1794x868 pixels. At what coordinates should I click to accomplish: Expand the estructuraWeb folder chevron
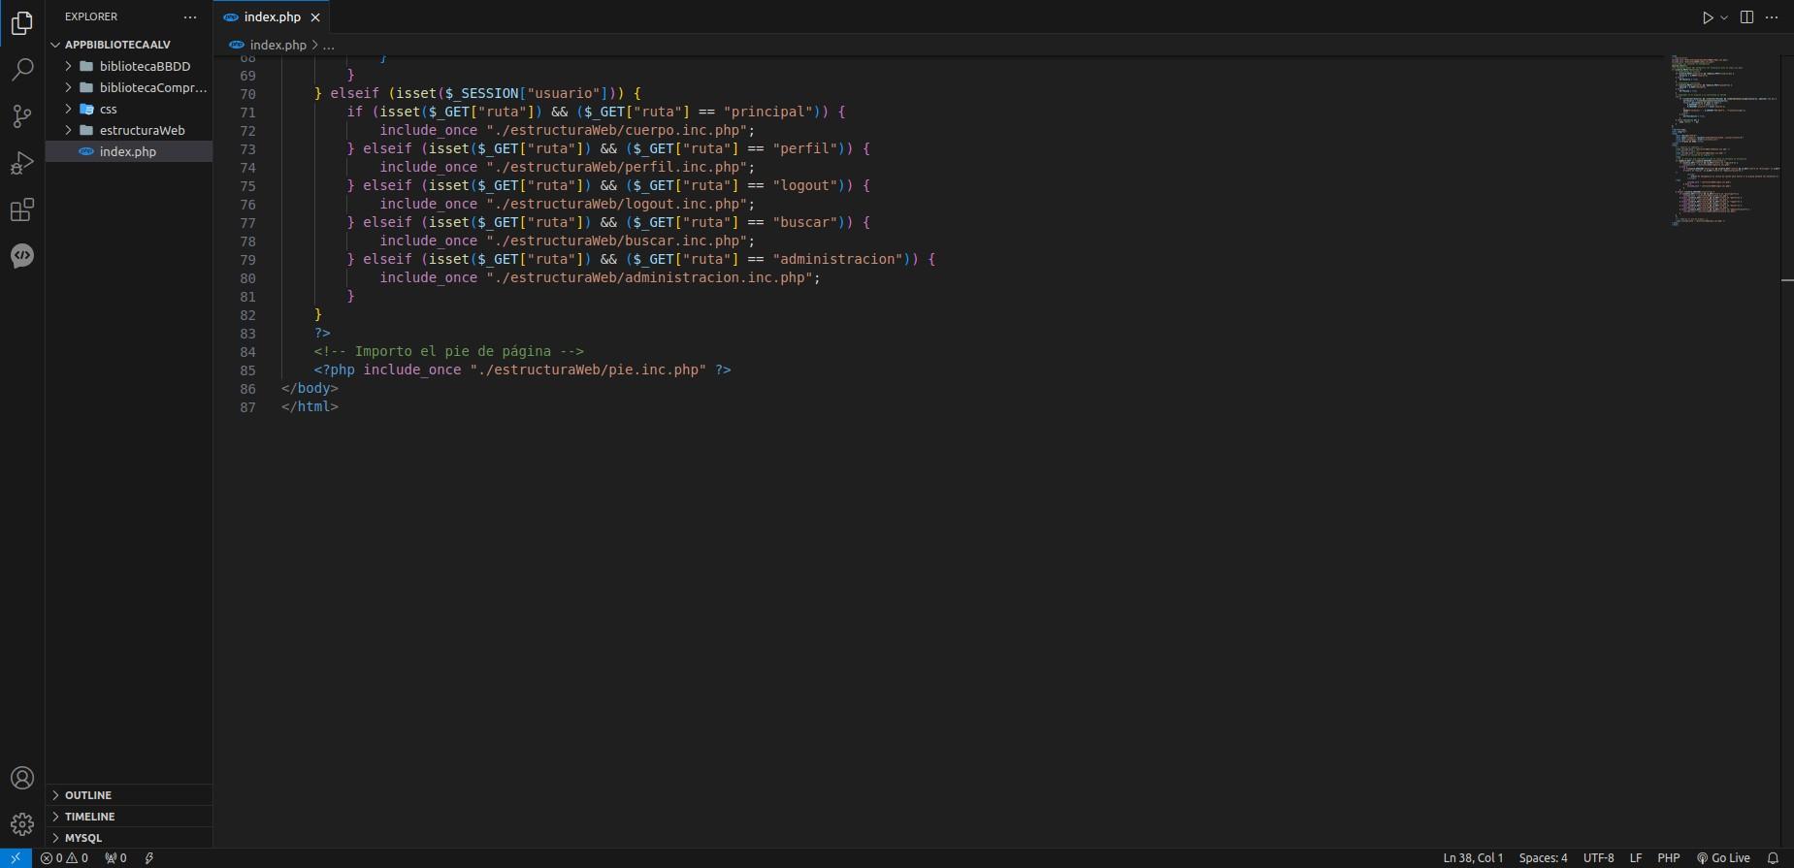pos(68,130)
